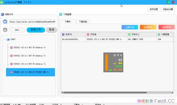Open the floating monitor widget menu icon

(115, 55)
